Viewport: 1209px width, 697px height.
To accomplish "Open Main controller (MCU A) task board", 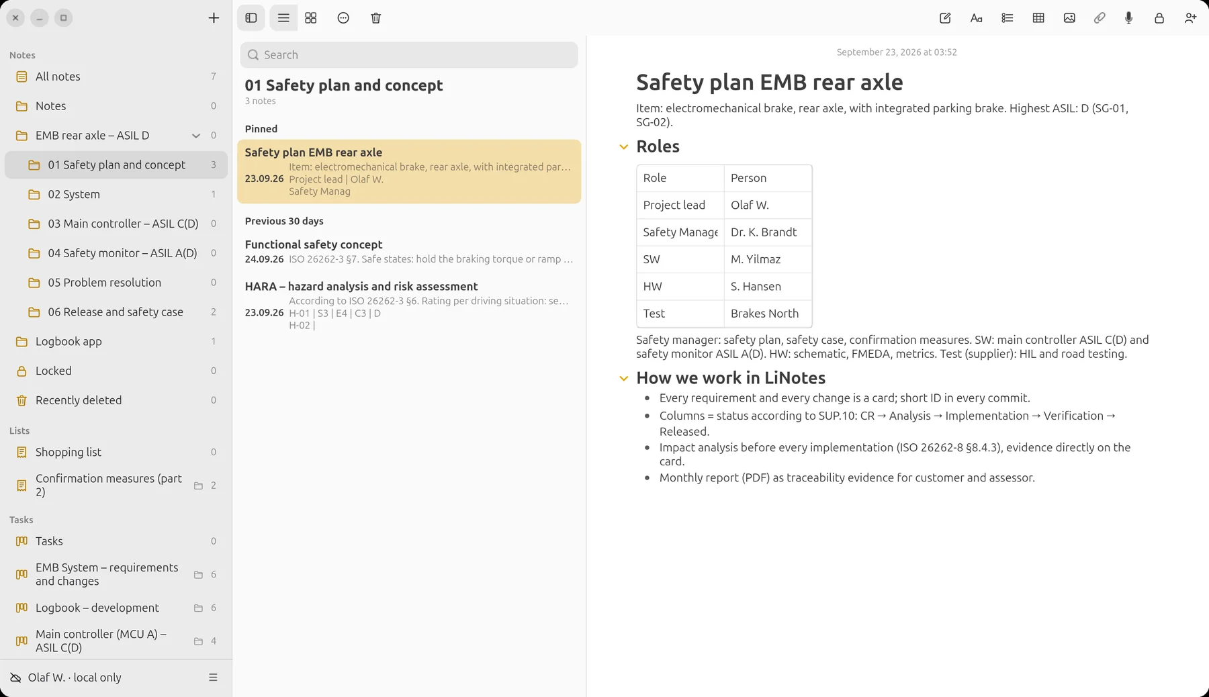I will (116, 641).
